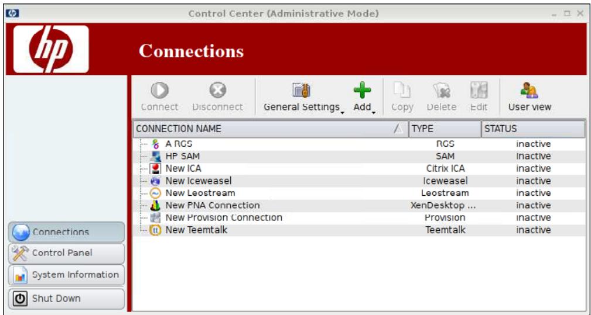591x315 pixels.
Task: Click the Leostream type cell
Action: point(445,193)
